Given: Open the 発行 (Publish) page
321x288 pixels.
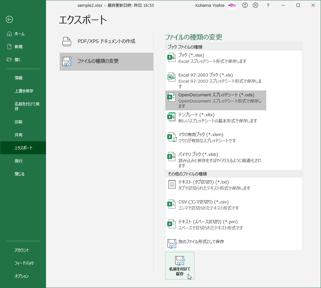Looking at the screenshot, I should click(23, 161).
